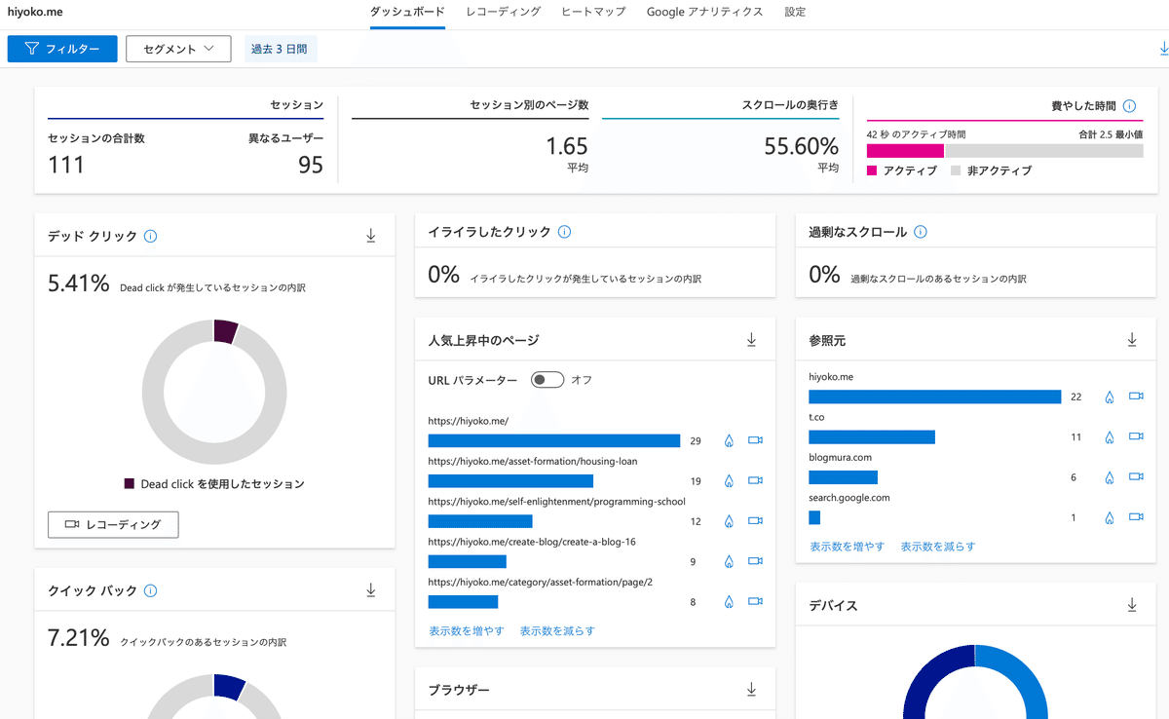The height and width of the screenshot is (719, 1169).
Task: Open heatmap for blogmura.com referrer
Action: (1109, 477)
